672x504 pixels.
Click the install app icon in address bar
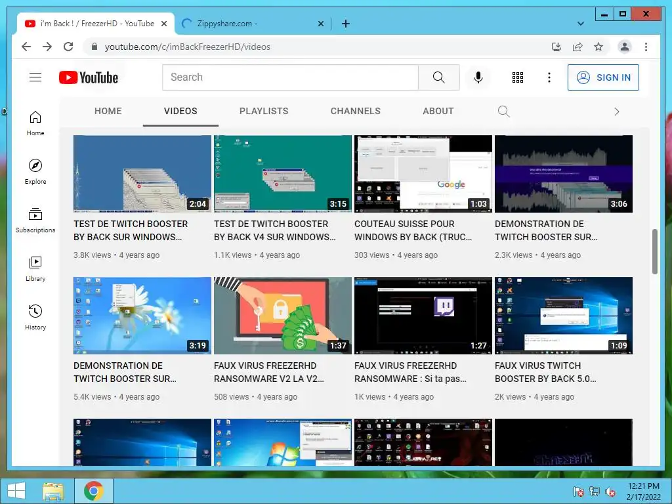556,47
